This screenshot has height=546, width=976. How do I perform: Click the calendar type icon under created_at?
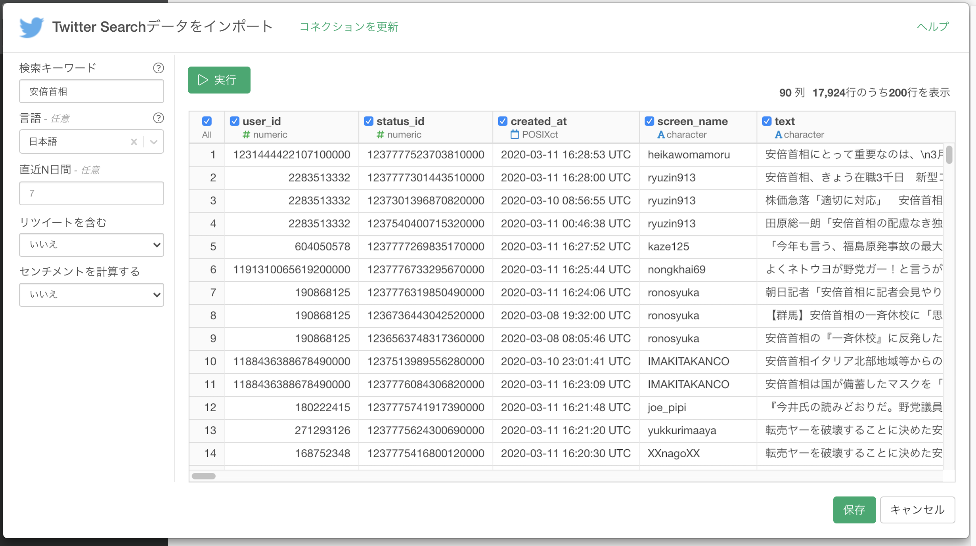515,134
